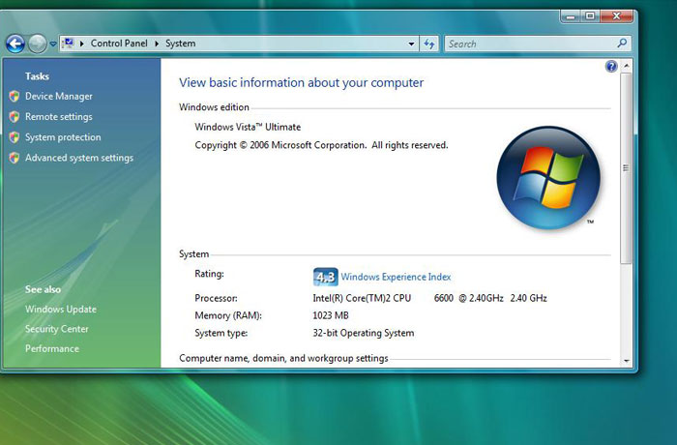
Task: Click the Copyright 2006 Microsoft Corporation line
Action: pos(321,145)
